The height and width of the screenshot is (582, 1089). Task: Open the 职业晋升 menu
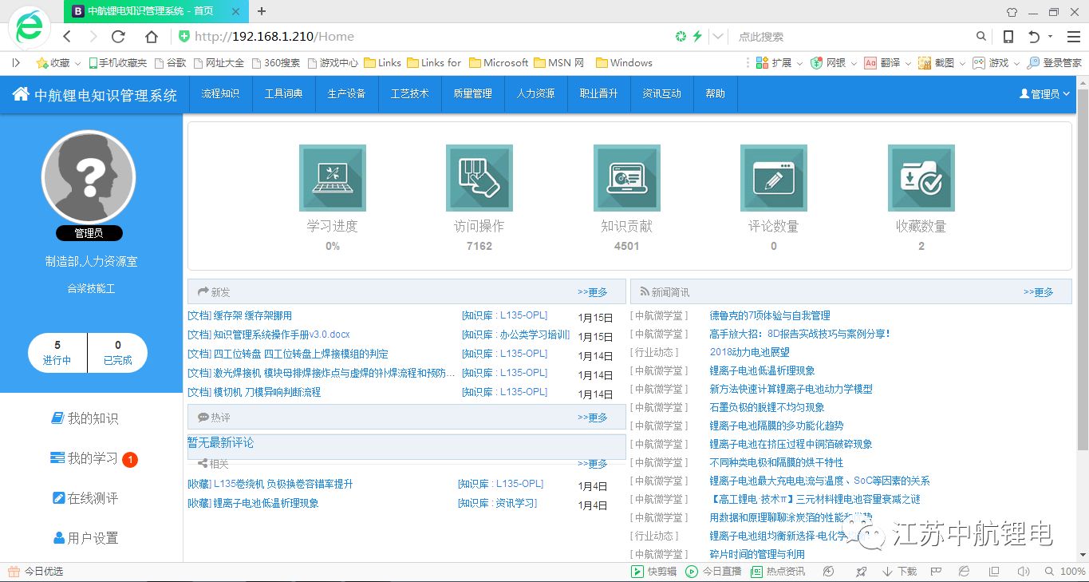click(x=599, y=94)
